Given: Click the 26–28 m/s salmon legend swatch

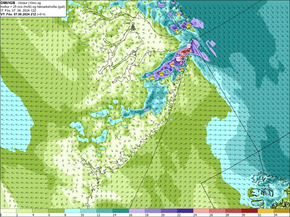Looking at the screenshot, I should click(x=217, y=211).
